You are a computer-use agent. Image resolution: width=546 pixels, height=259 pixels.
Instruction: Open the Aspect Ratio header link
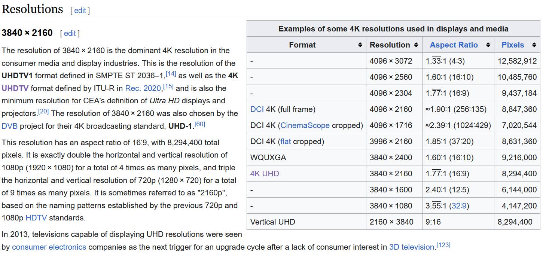coord(454,45)
